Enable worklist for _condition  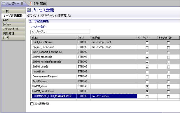(147, 72)
